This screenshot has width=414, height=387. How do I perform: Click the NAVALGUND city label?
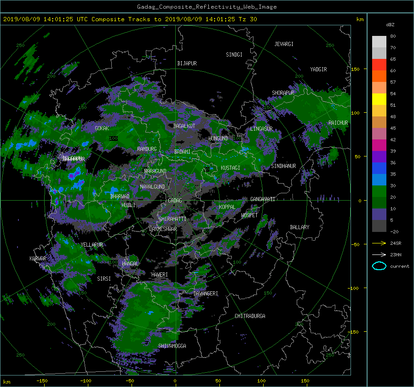tap(152, 187)
